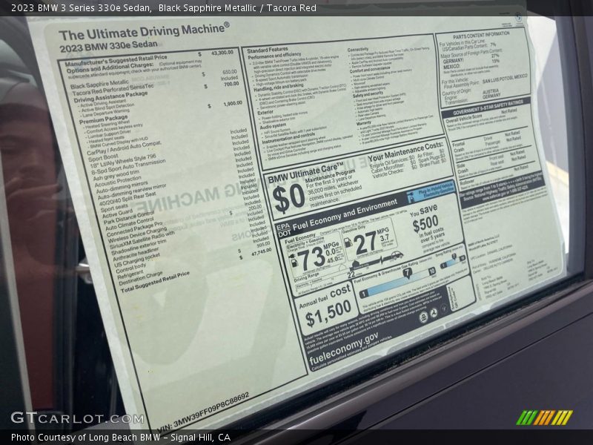Click the 43,300.00 base price value
This screenshot has width=593, height=445.
pyautogui.click(x=222, y=53)
